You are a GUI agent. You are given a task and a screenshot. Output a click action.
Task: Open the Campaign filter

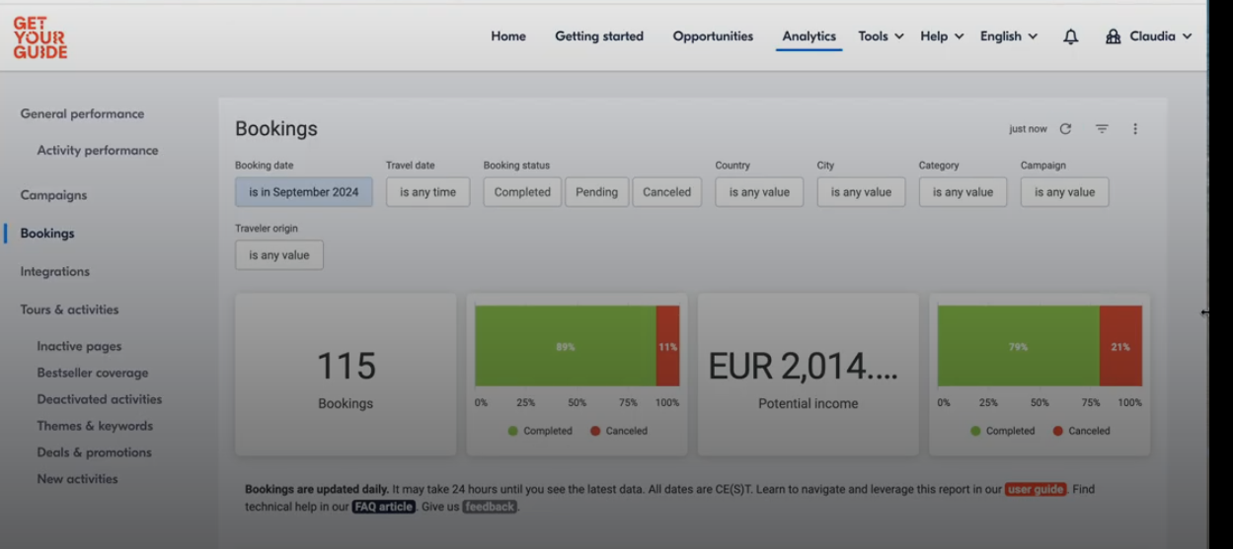pos(1064,192)
